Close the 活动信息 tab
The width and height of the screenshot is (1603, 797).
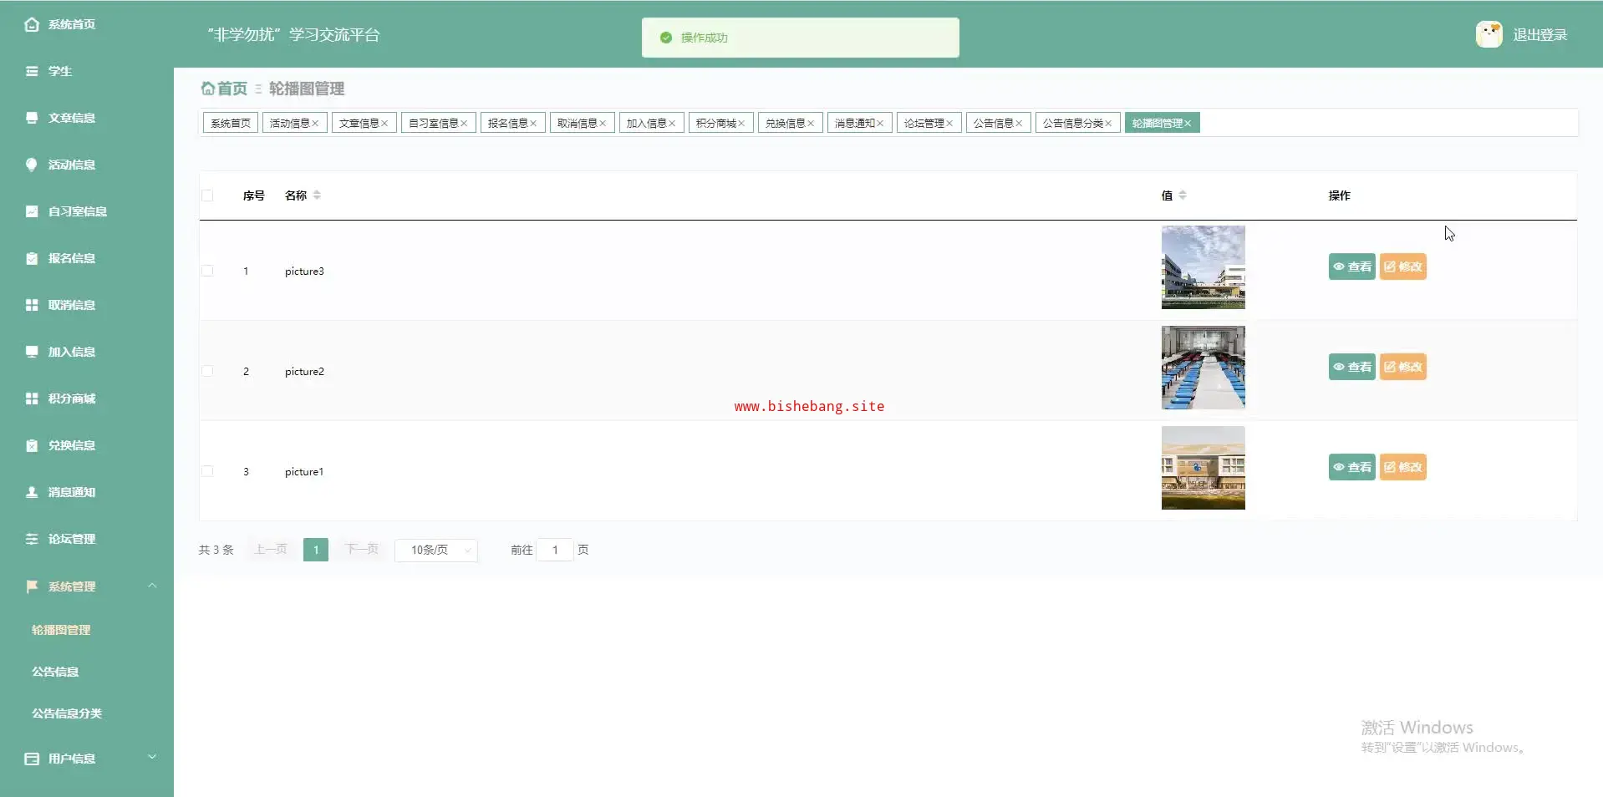pos(315,124)
